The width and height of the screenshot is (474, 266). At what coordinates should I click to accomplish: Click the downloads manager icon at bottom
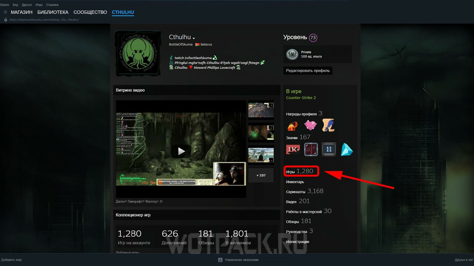coord(220,260)
